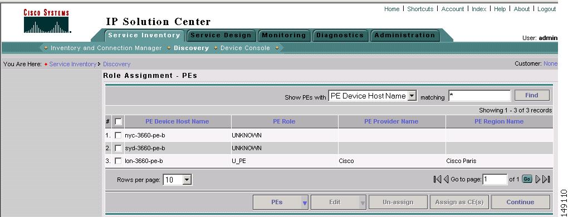
Task: Click the Logout link
Action: tap(547, 9)
